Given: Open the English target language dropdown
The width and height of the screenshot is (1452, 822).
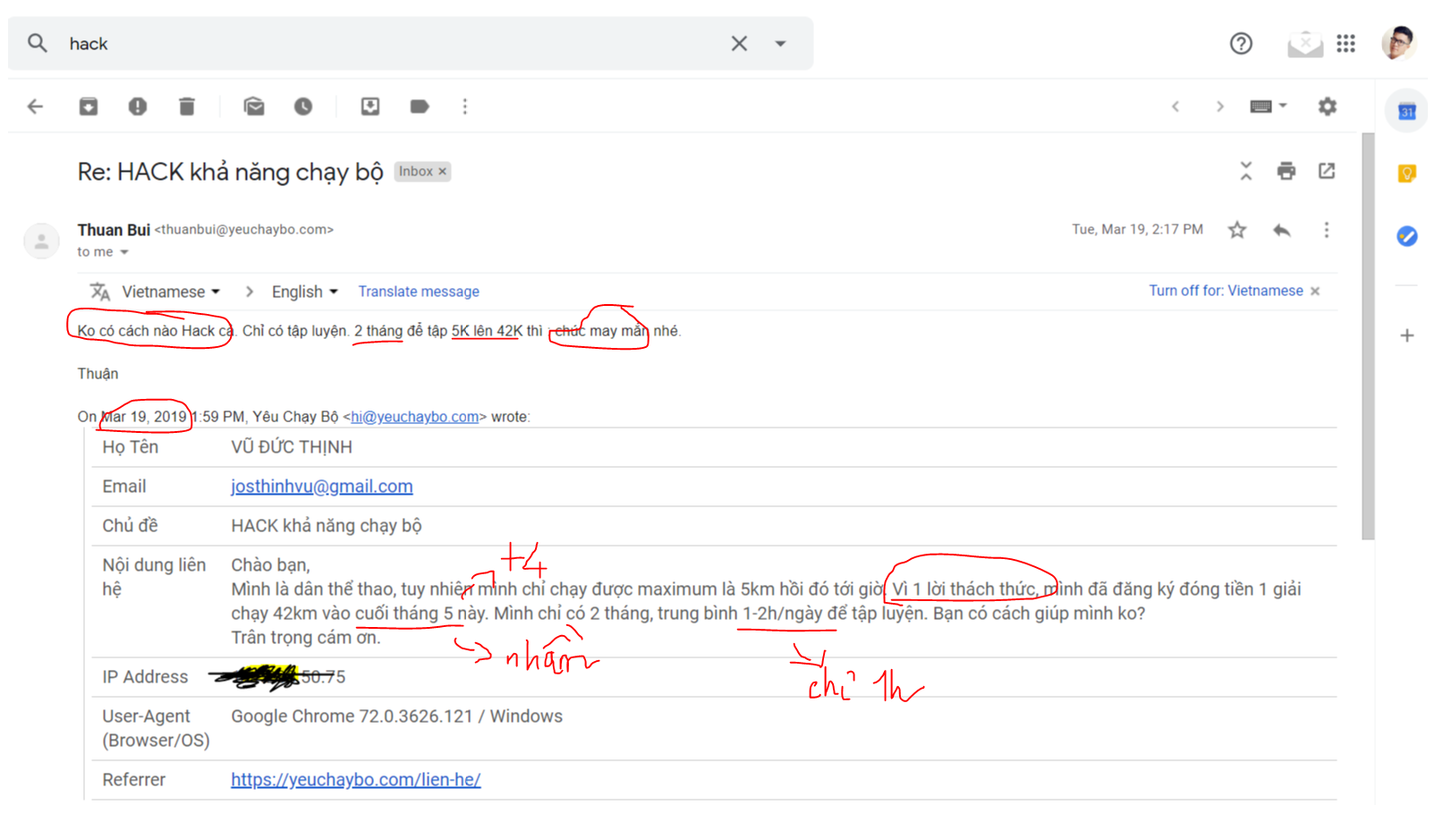Looking at the screenshot, I should pos(304,292).
